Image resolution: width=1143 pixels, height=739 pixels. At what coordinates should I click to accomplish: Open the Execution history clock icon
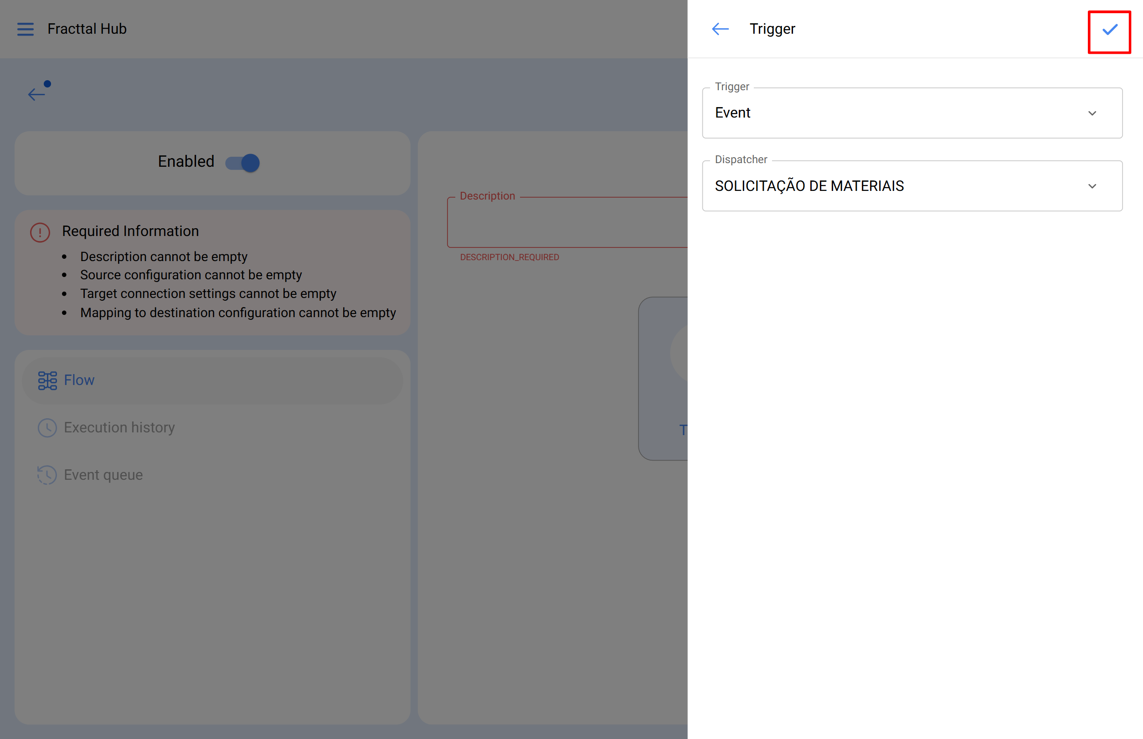click(x=47, y=427)
